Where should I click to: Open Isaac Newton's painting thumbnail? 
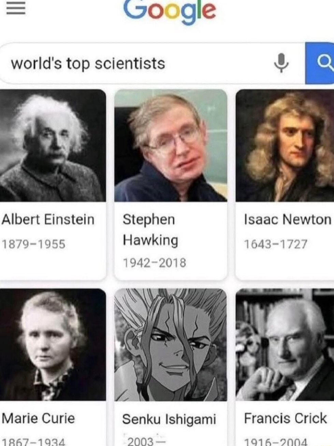click(285, 145)
